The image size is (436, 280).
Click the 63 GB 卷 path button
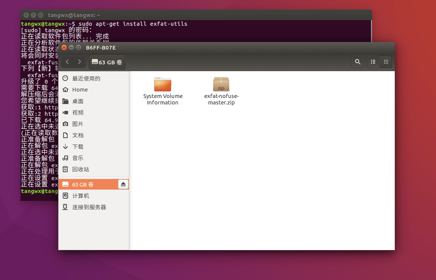pyautogui.click(x=107, y=62)
